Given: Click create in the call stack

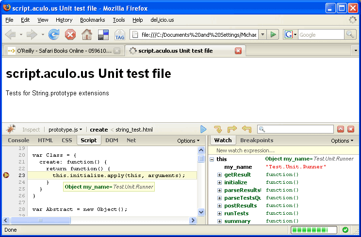Looking at the screenshot, I should click(99, 130).
